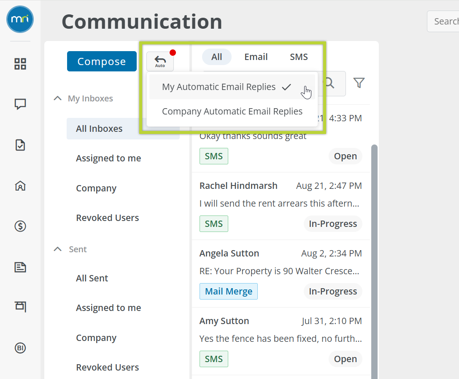Image resolution: width=459 pixels, height=379 pixels.
Task: Select Company Automatic Email Replies
Action: click(232, 112)
